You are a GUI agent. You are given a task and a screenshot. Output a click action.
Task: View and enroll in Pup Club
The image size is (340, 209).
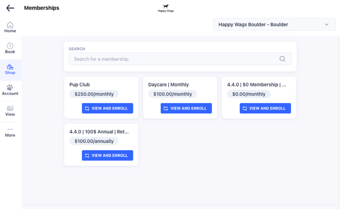pyautogui.click(x=107, y=108)
